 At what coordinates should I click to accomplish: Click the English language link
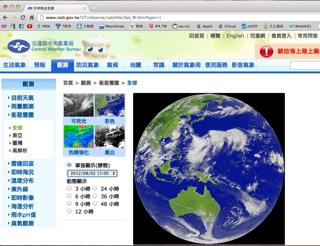click(x=235, y=36)
